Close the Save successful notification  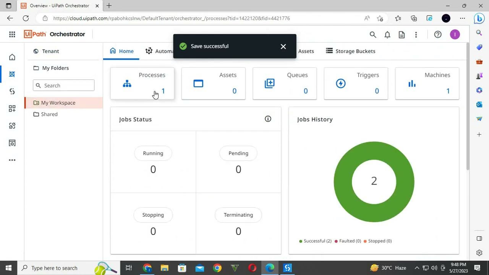pyautogui.click(x=283, y=46)
